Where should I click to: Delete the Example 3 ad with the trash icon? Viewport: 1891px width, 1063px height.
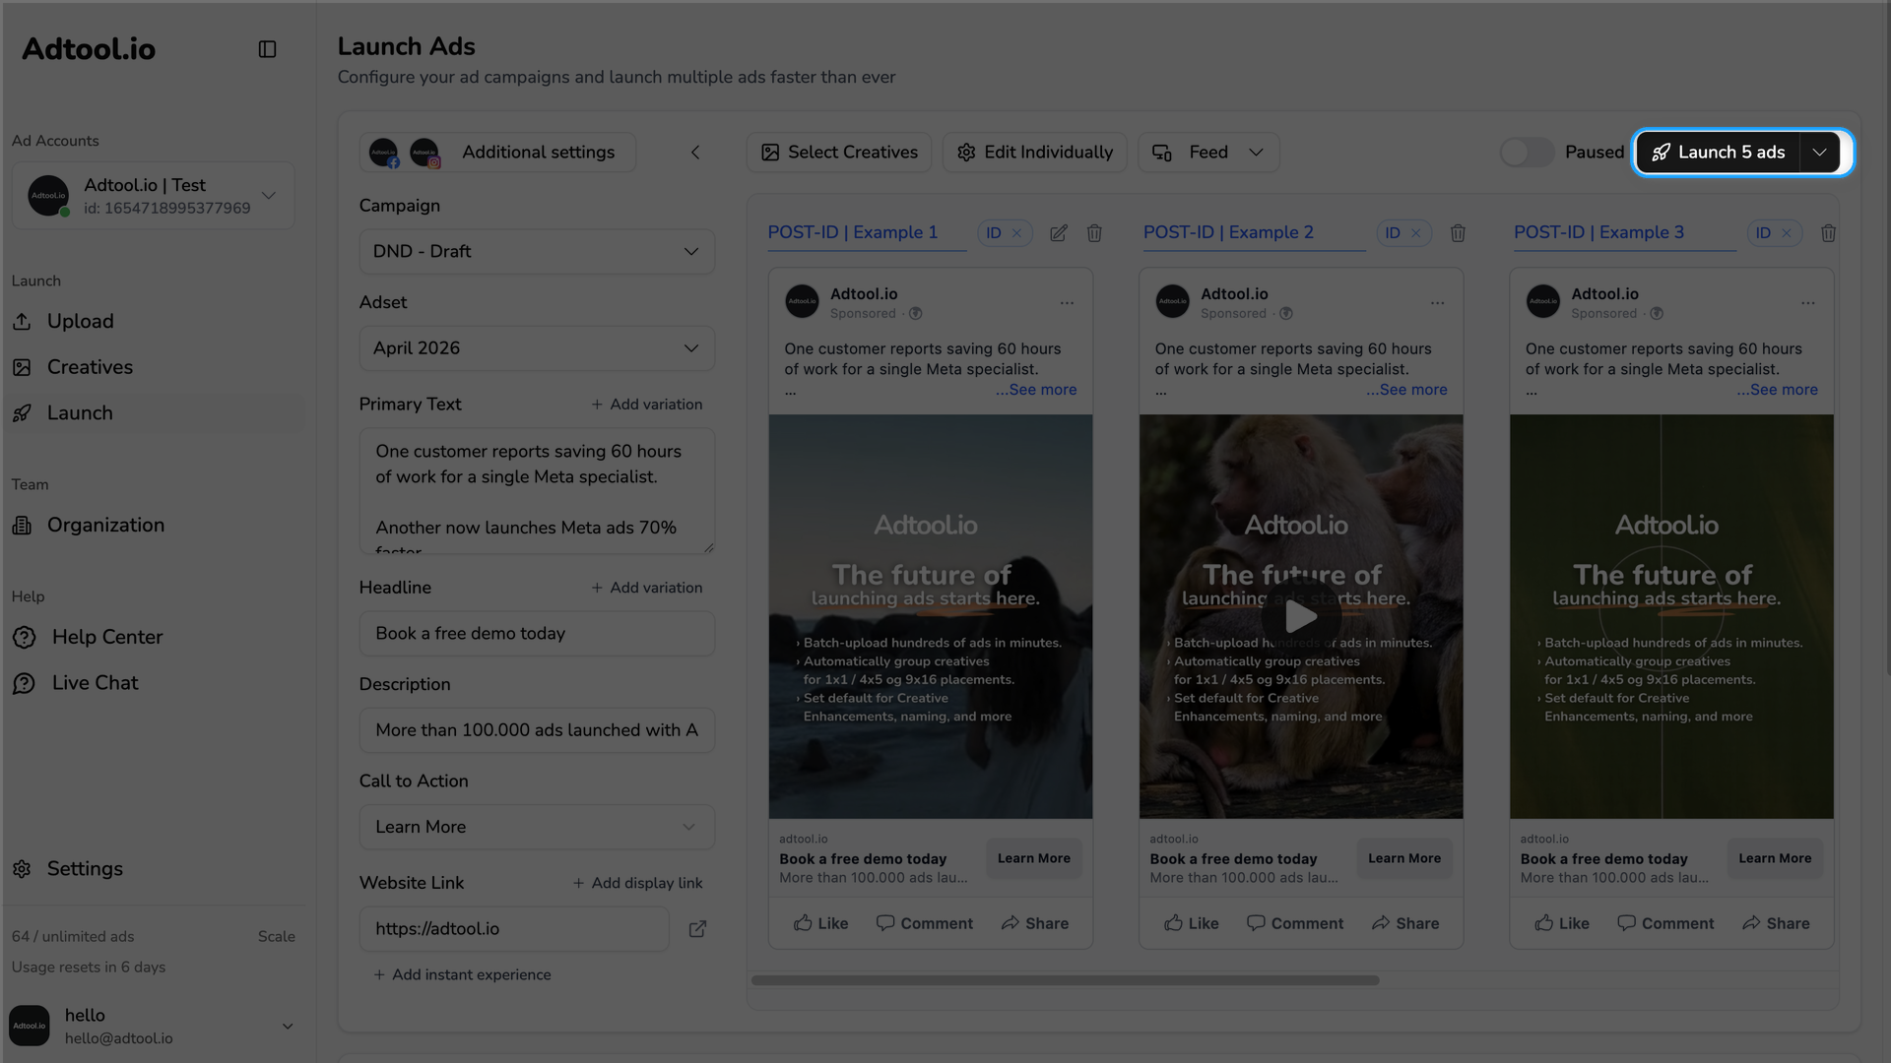(x=1828, y=233)
